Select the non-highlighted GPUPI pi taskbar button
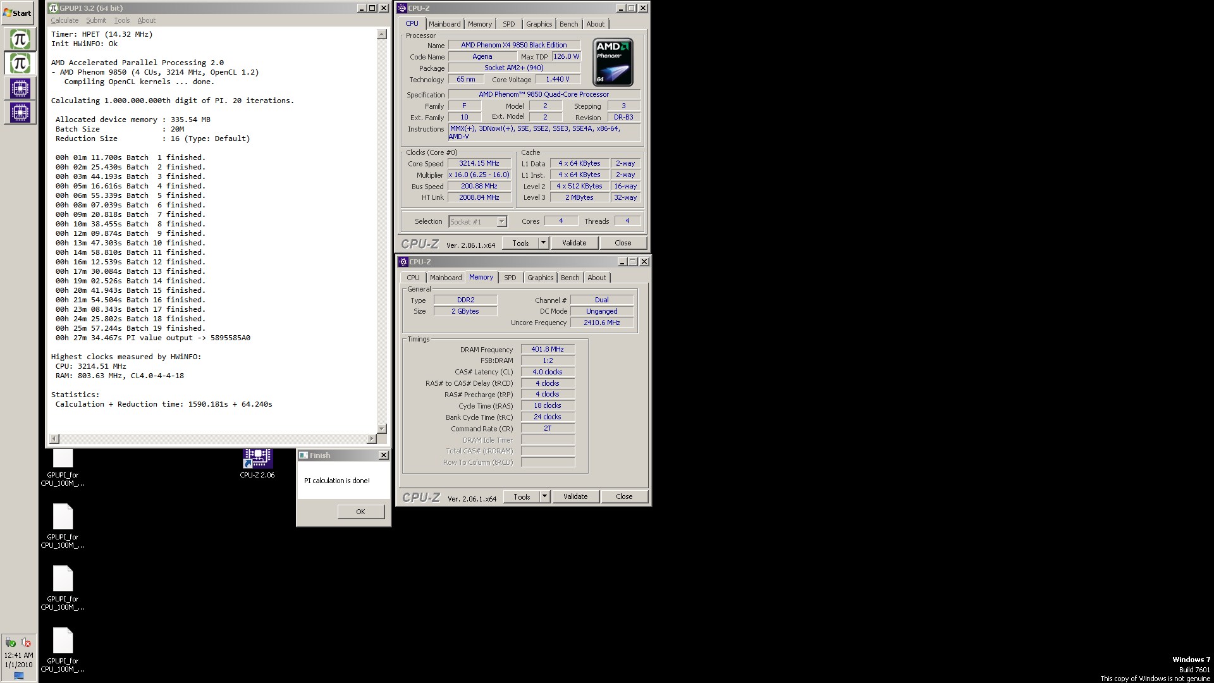The width and height of the screenshot is (1214, 683). (x=20, y=39)
